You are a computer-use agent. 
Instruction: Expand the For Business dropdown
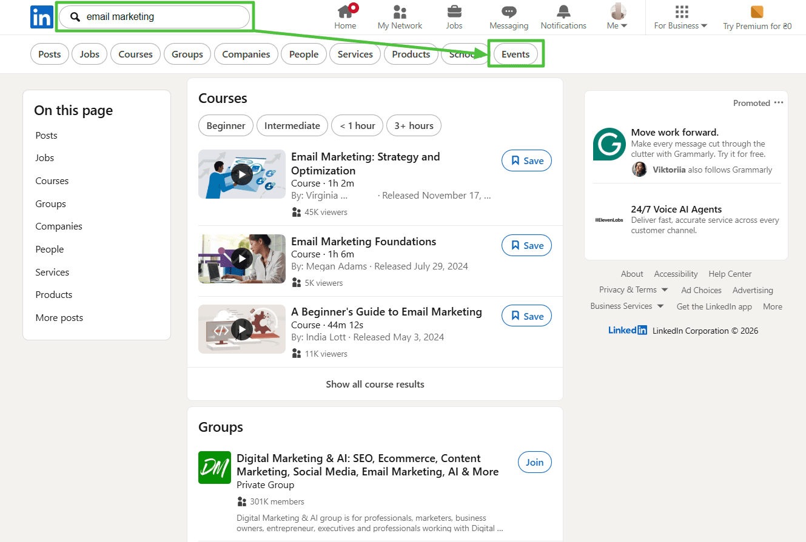680,25
